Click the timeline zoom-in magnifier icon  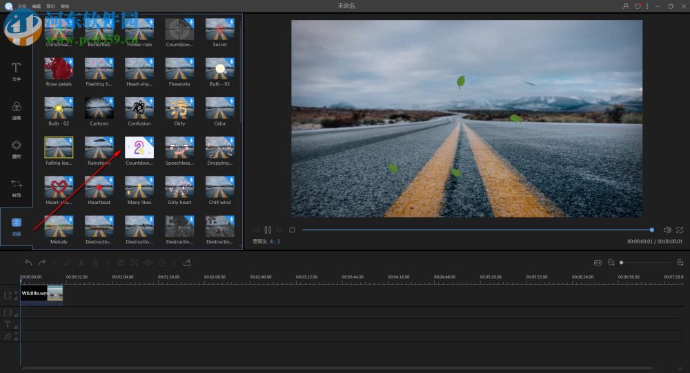pyautogui.click(x=680, y=263)
